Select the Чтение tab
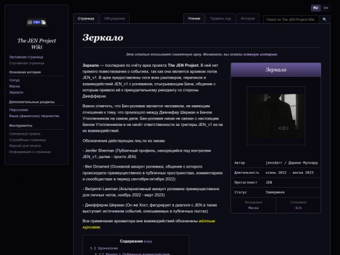340x255 pixels. click(x=194, y=18)
